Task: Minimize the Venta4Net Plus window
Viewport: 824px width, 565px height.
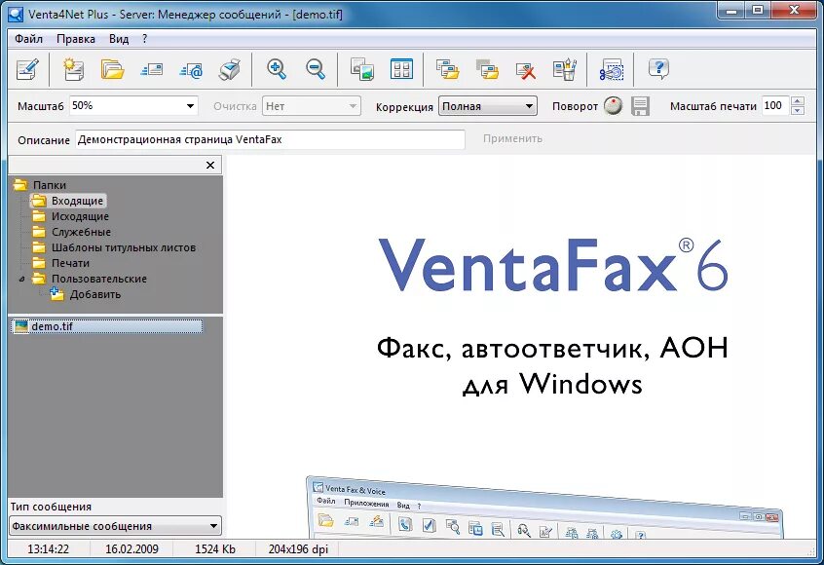Action: 731,10
